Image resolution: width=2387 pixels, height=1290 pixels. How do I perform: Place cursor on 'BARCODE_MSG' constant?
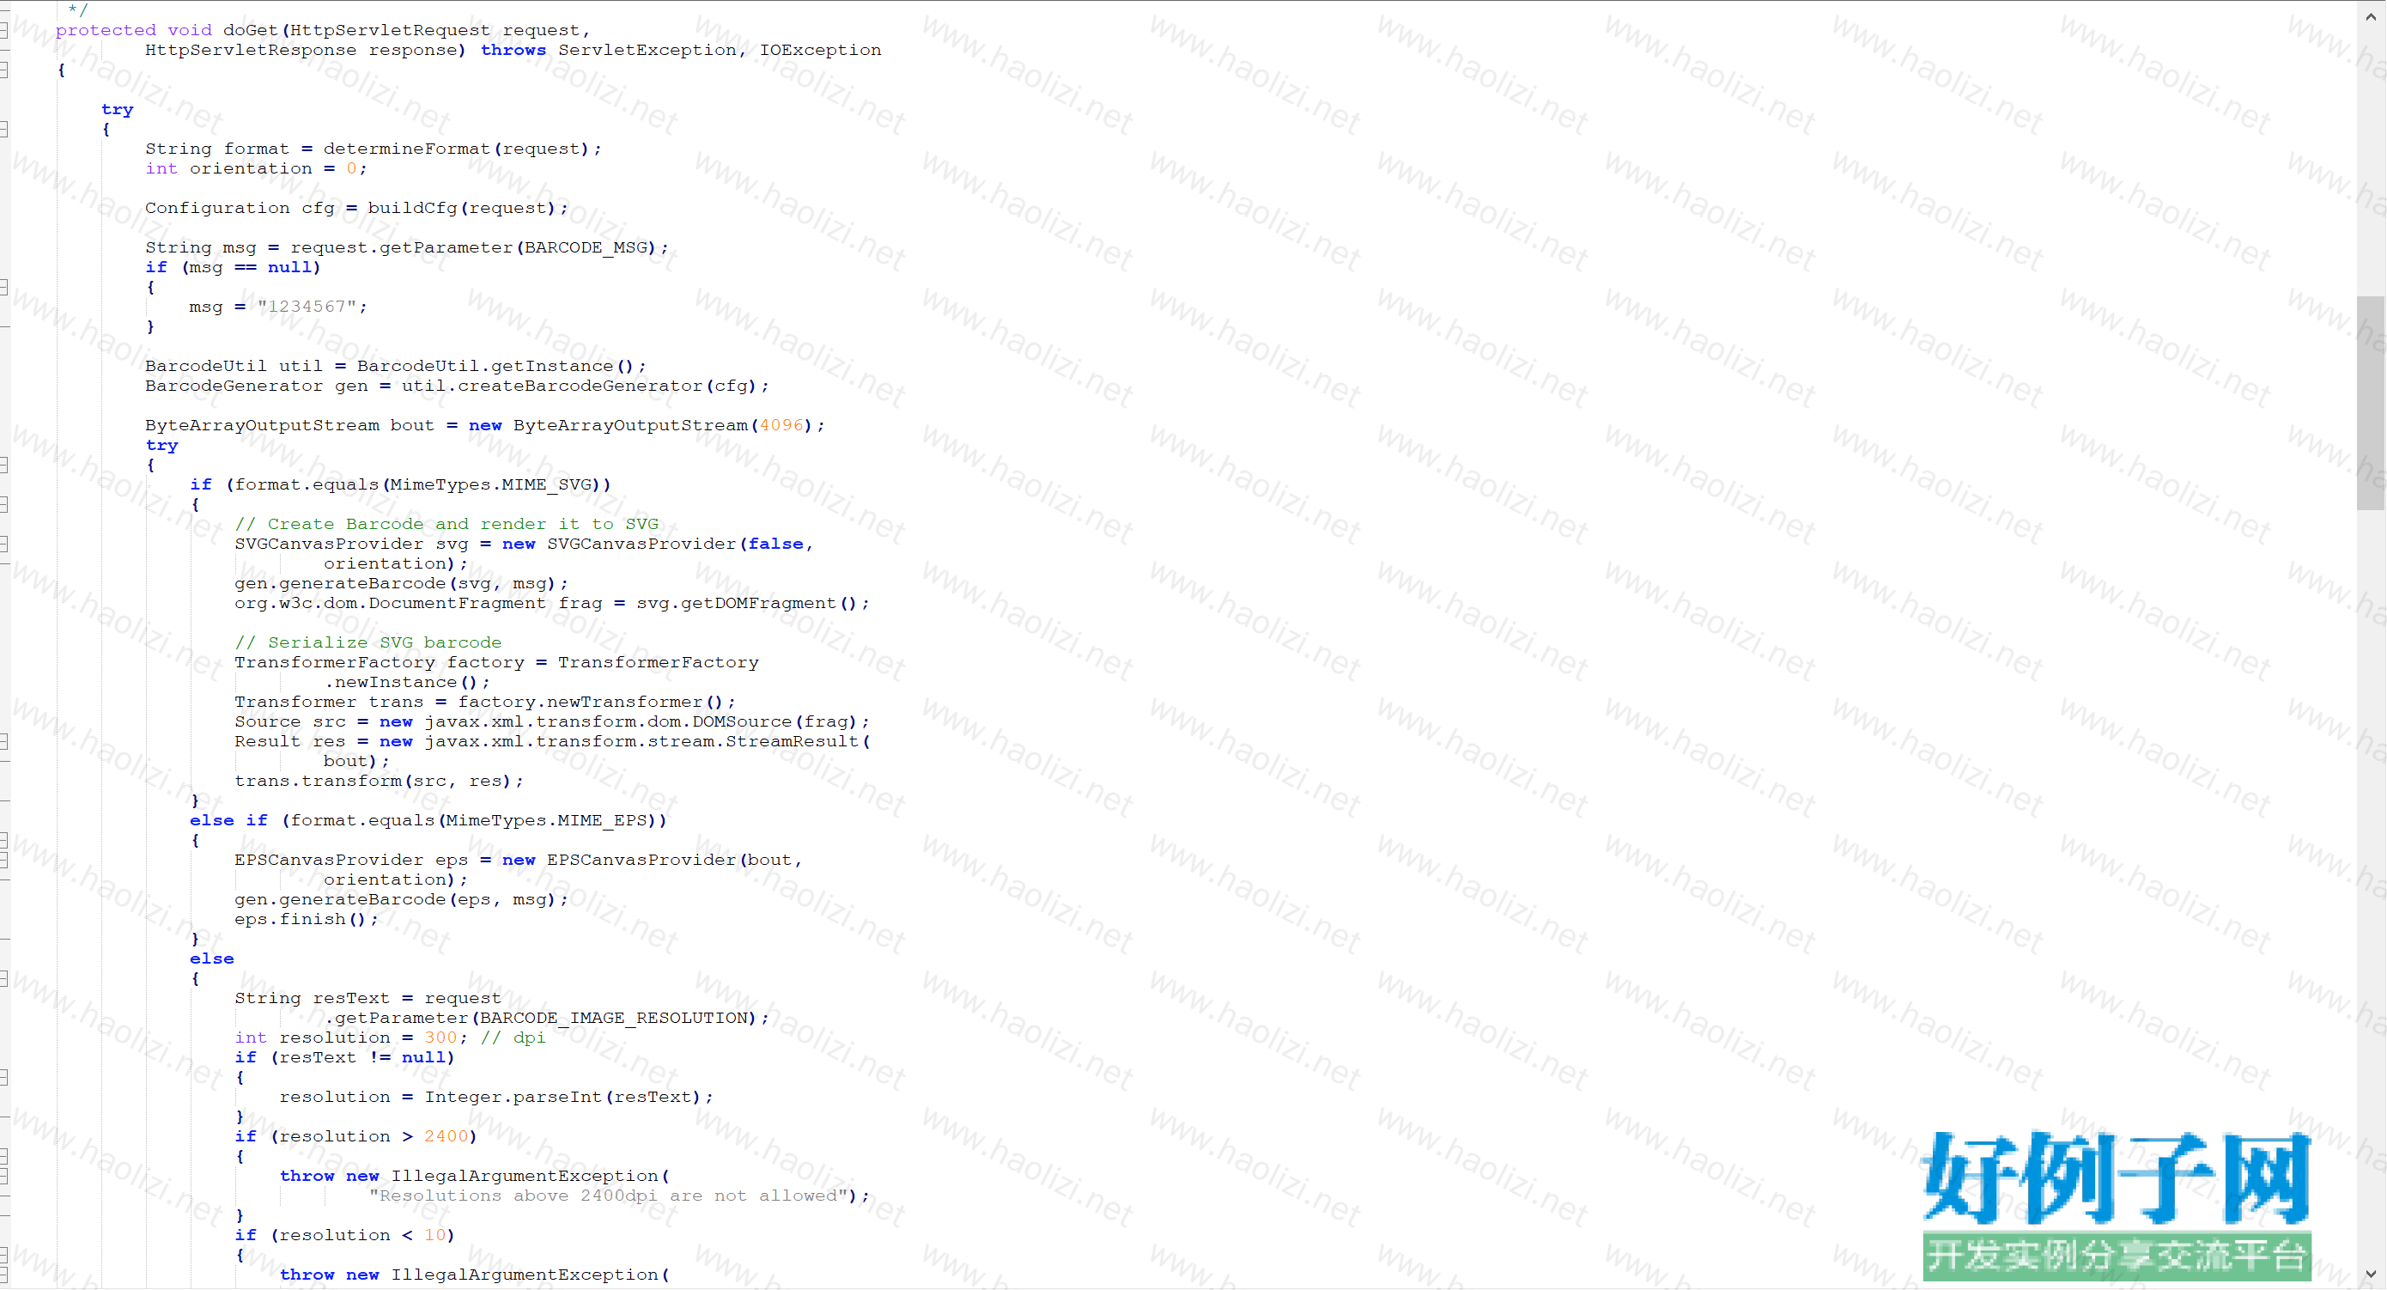[586, 247]
